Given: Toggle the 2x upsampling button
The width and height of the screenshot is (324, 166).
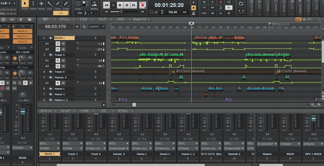Looking at the screenshot, I should 221,13.
